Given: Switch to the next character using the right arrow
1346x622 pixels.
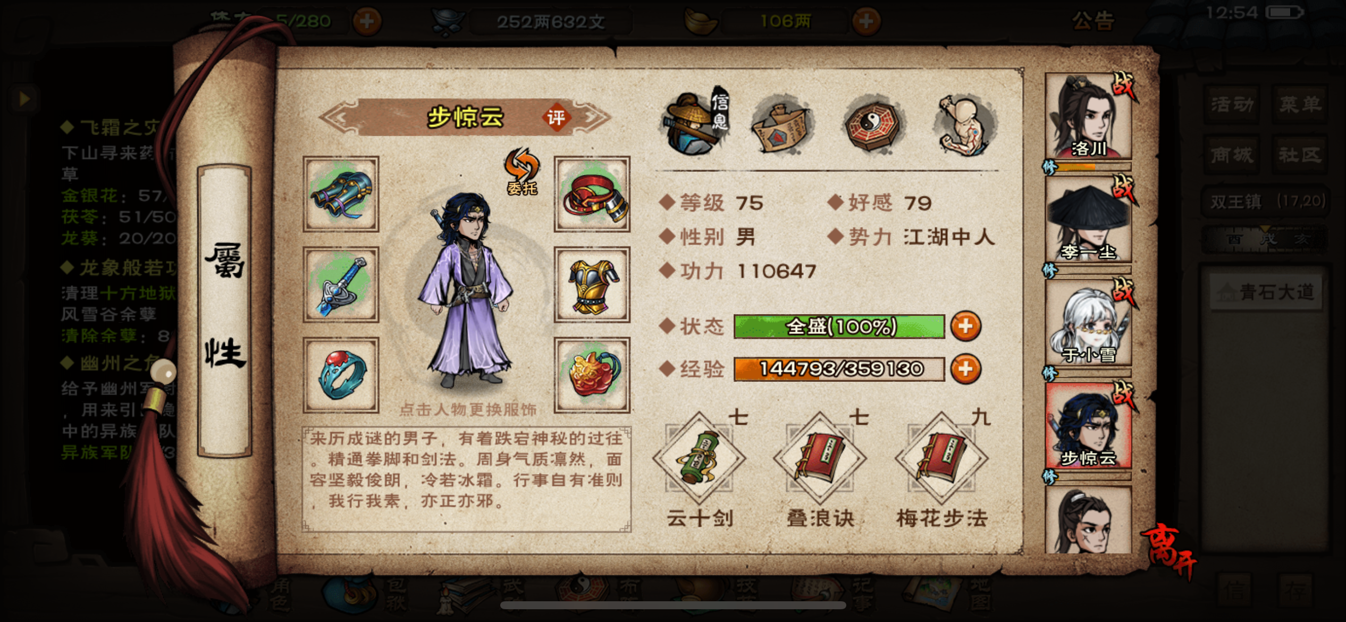Looking at the screenshot, I should (x=592, y=117).
